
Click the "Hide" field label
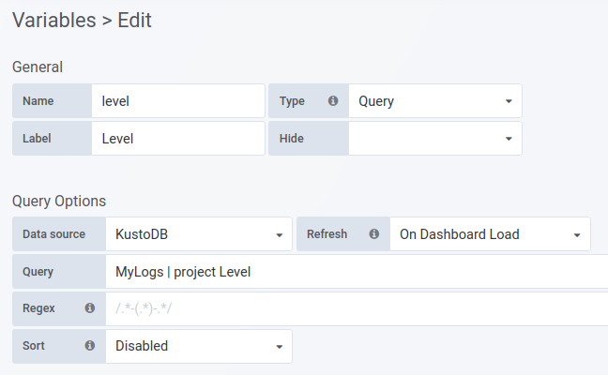coord(292,139)
